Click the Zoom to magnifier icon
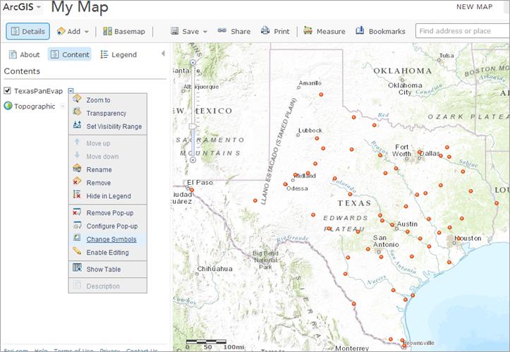The height and width of the screenshot is (352, 510). pos(78,99)
